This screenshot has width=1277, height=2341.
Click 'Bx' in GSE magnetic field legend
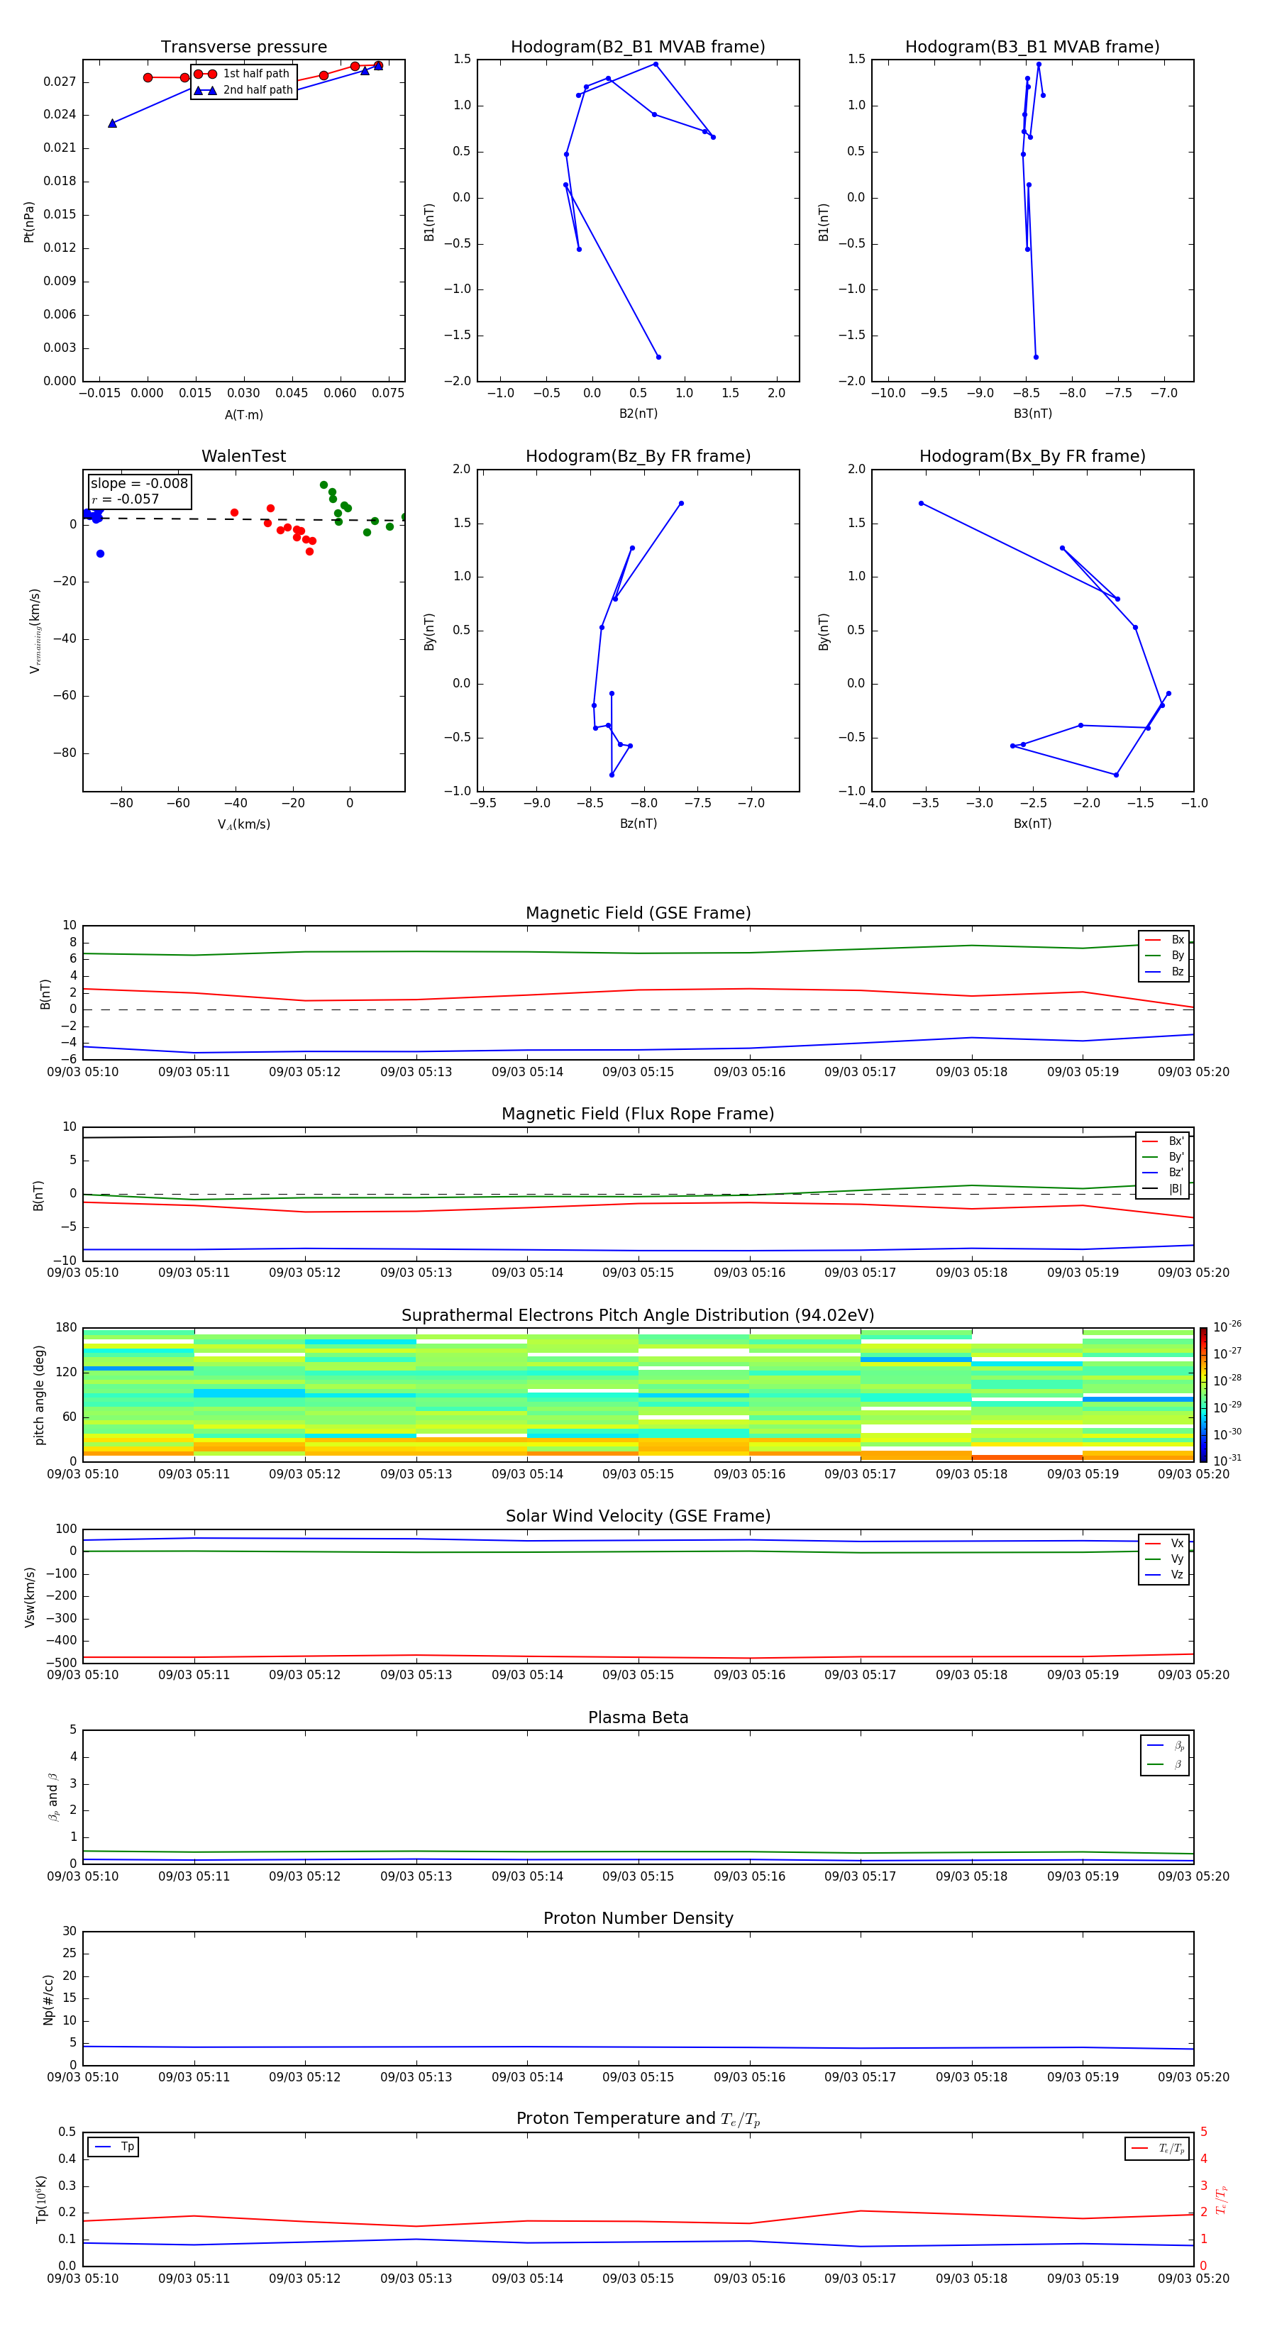point(1177,940)
